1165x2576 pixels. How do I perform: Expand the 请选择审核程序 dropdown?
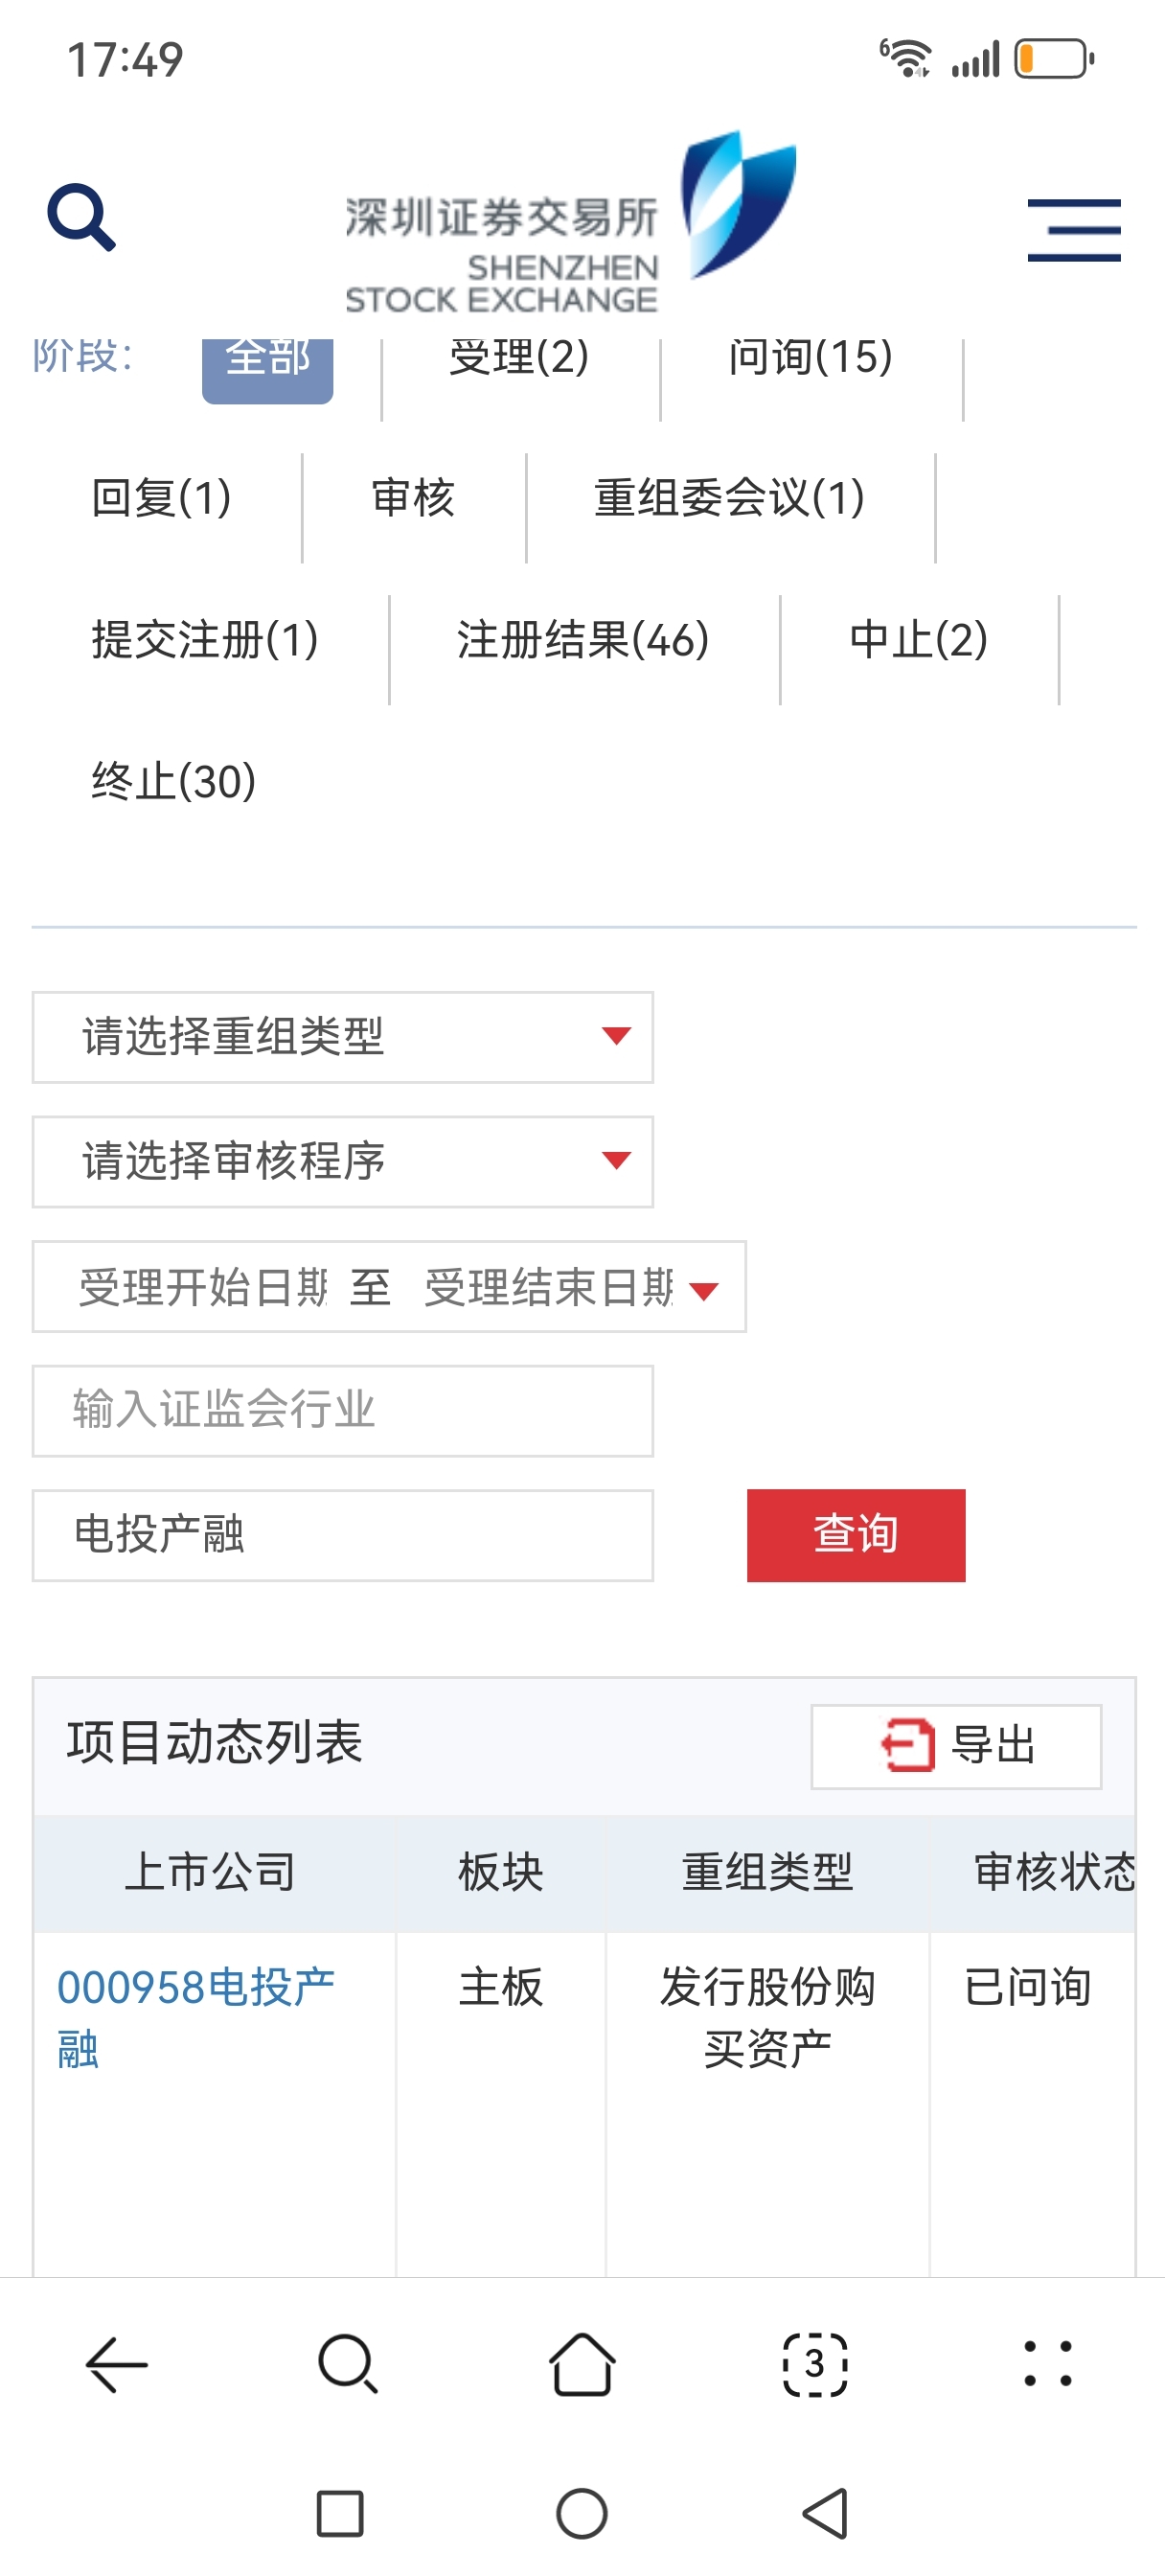343,1161
